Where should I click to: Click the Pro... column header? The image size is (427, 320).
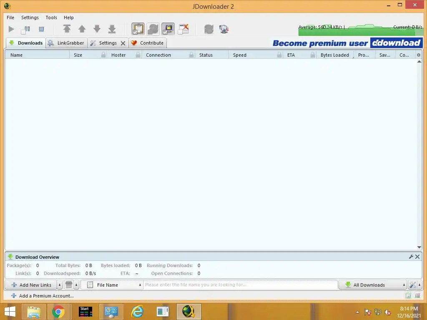tap(364, 55)
